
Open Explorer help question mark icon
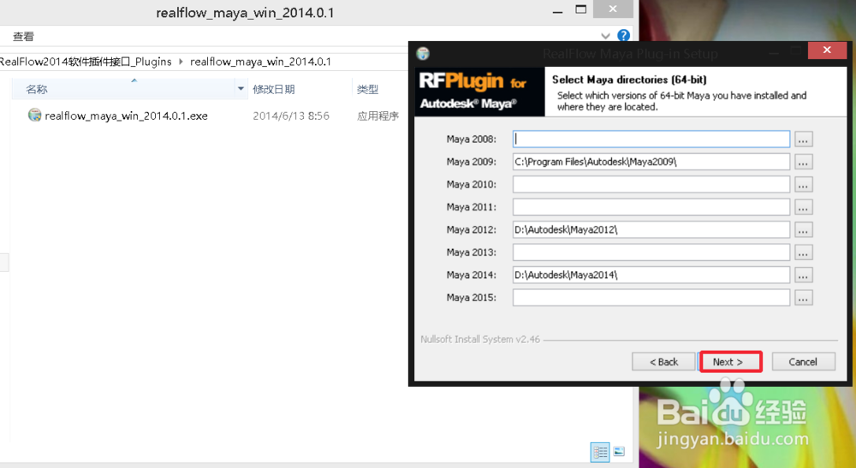coord(623,35)
